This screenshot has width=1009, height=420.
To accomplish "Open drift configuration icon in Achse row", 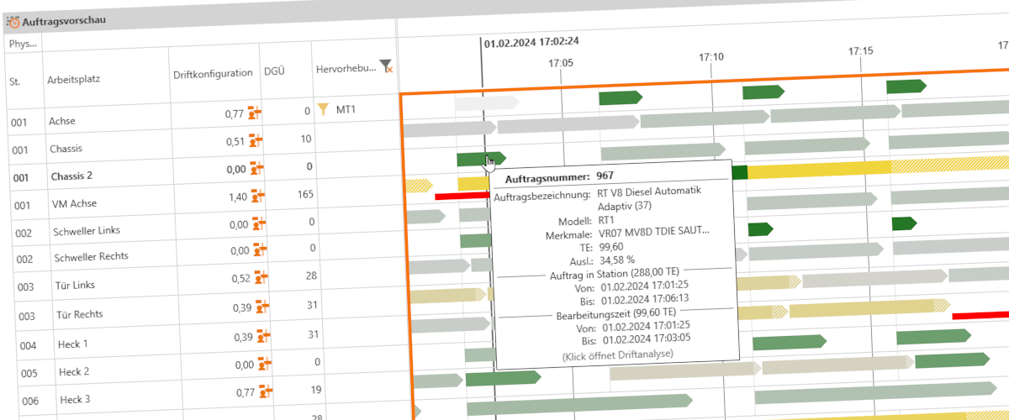I will [256, 113].
